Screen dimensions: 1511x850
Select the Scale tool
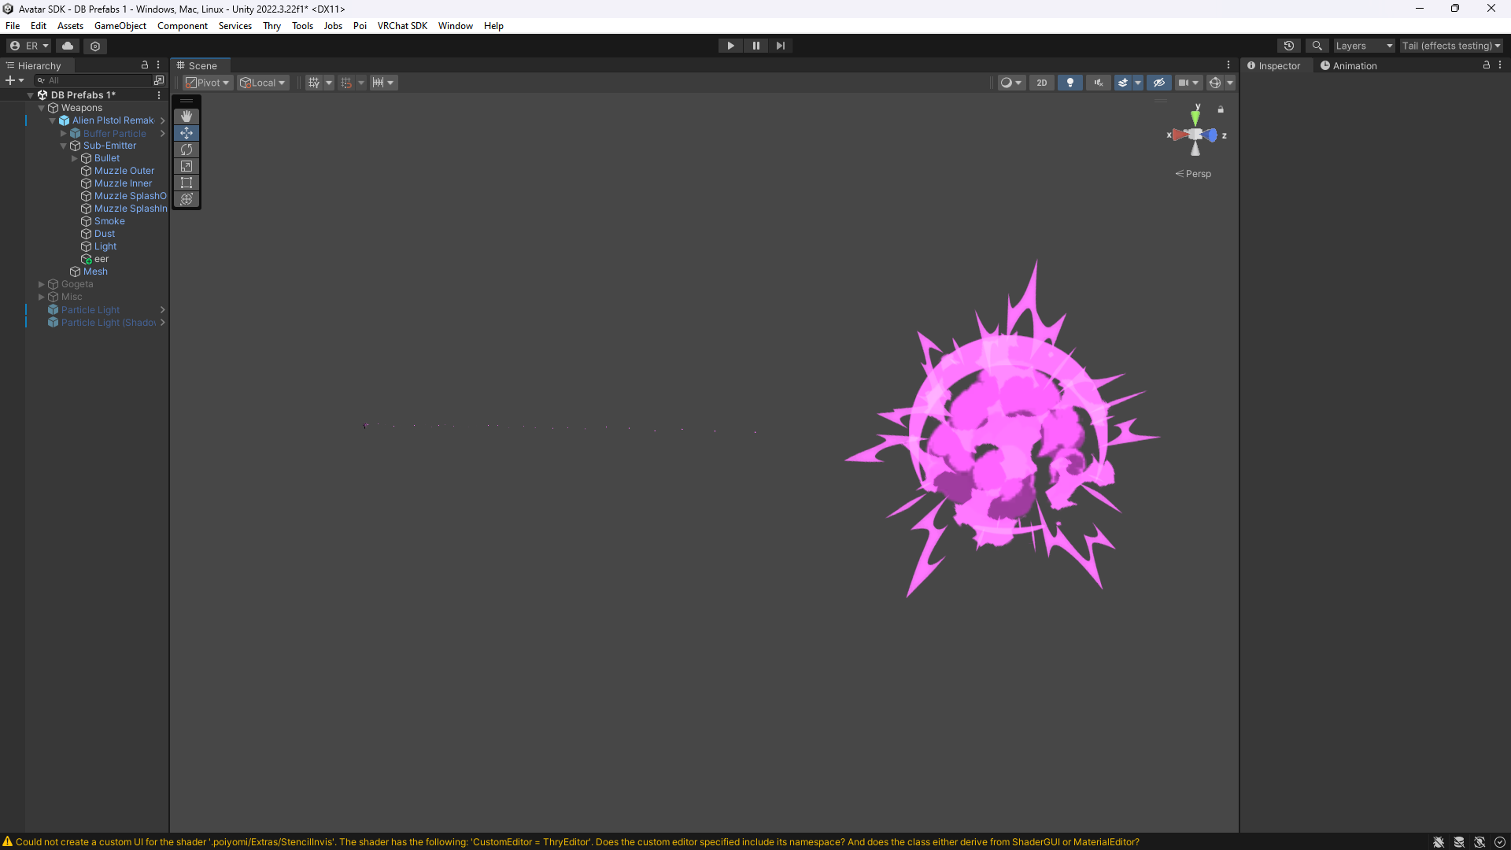pos(187,166)
